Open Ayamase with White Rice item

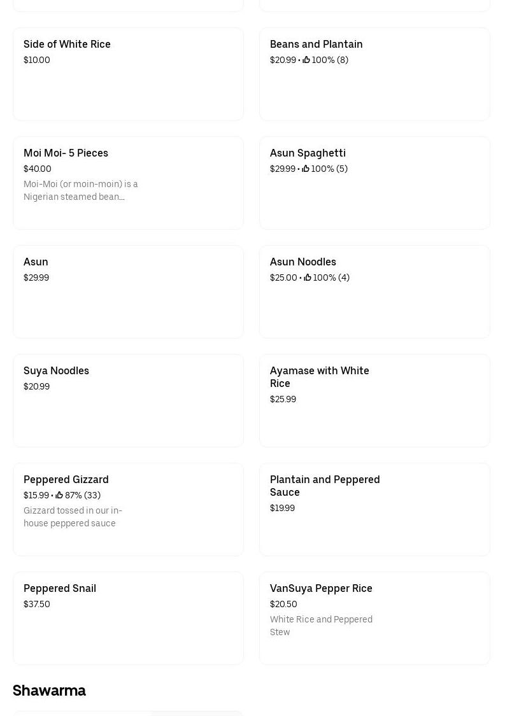319,377
